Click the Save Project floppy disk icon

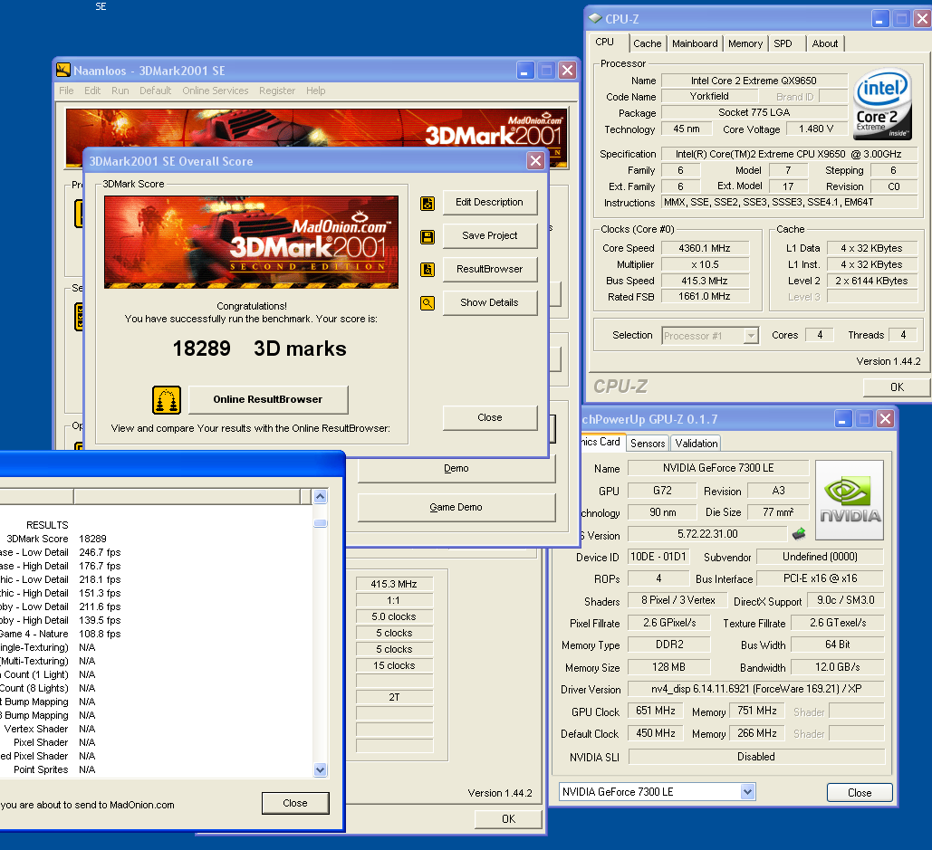tap(428, 237)
